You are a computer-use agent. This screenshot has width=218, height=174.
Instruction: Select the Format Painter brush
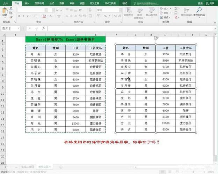click(11, 17)
